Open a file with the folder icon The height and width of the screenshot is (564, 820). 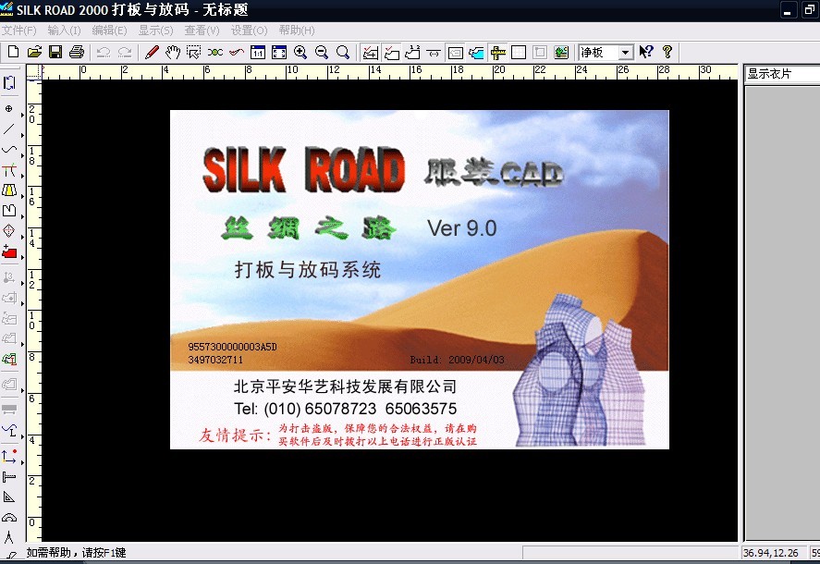coord(34,53)
